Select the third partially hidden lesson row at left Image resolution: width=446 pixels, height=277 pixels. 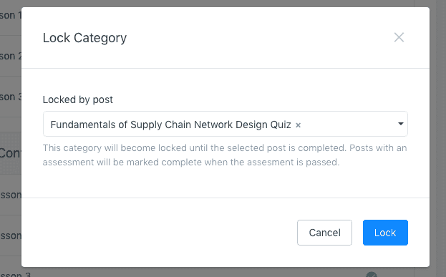tap(11, 97)
